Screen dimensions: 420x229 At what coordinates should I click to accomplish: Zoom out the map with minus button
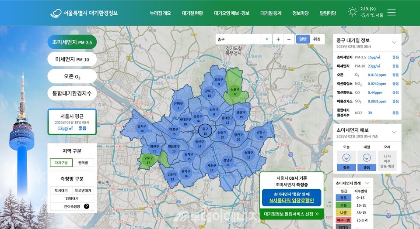[x=289, y=39]
